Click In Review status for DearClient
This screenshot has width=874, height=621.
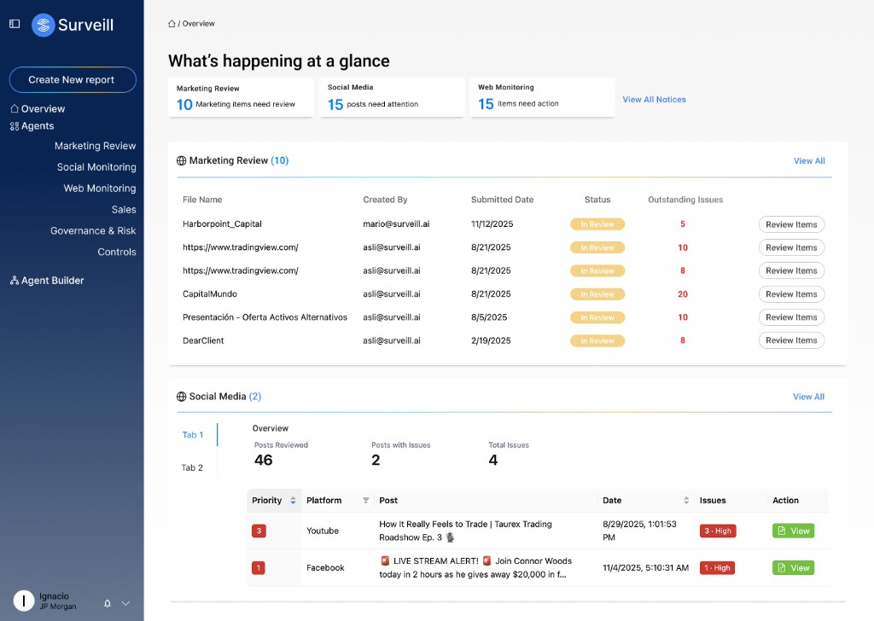click(x=597, y=341)
